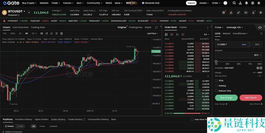Open the Assets dropdown menu
Image resolution: width=265 pixels, height=133 pixels.
coord(204,3)
